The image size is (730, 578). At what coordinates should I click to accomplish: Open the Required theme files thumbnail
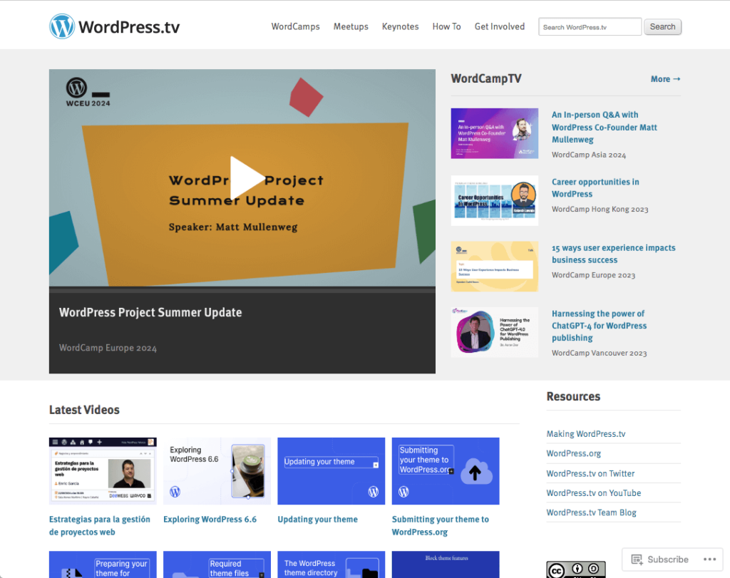217,564
